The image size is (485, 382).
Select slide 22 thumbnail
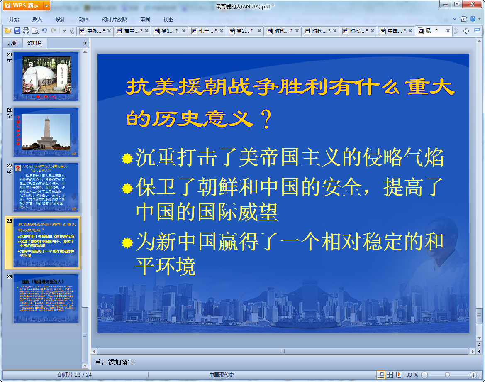[x=46, y=188]
